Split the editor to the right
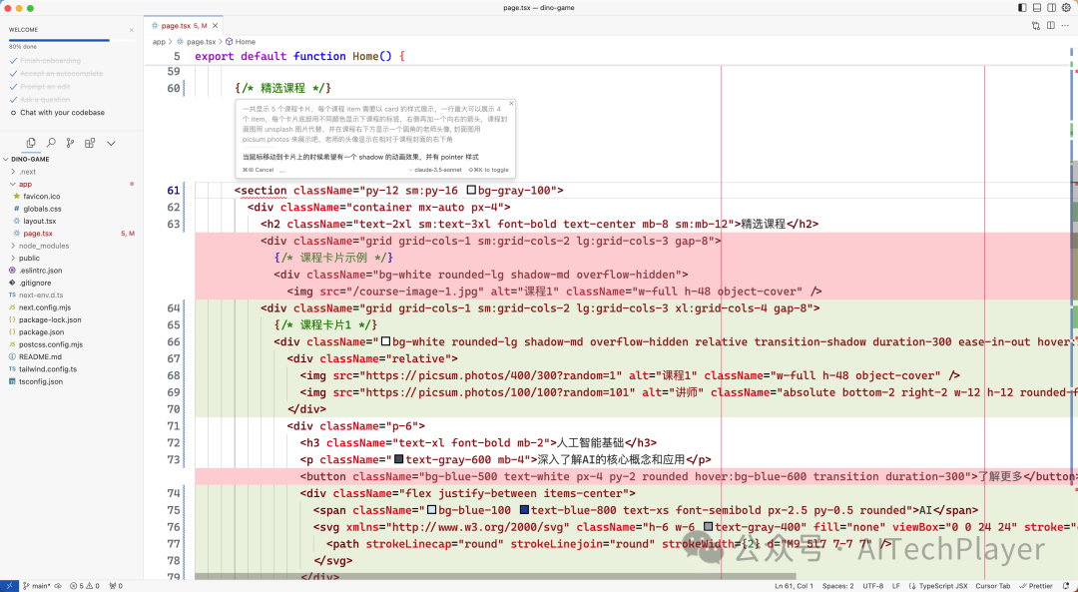 click(x=1050, y=25)
